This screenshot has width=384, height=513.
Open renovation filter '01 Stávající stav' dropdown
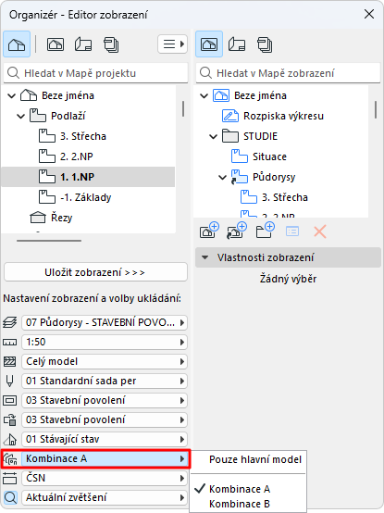(x=105, y=439)
